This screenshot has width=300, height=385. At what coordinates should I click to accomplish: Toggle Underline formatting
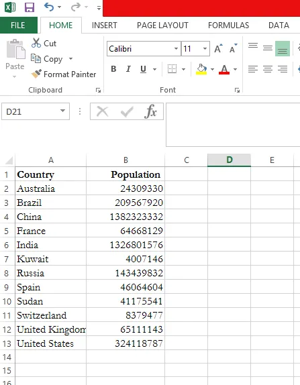[143, 69]
